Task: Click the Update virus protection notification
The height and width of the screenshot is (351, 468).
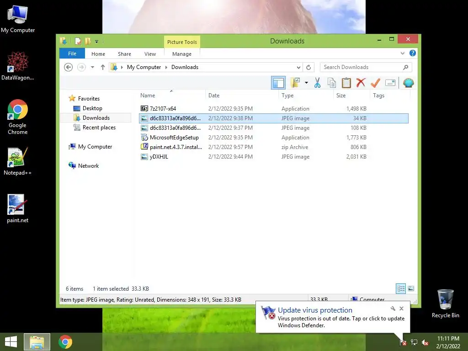Action: (x=333, y=317)
